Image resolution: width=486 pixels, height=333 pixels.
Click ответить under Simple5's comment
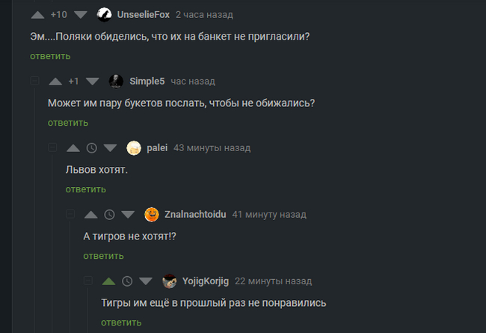68,123
